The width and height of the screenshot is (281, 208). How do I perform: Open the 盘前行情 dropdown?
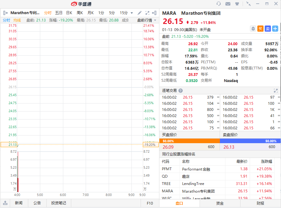pyautogui.click(x=146, y=20)
